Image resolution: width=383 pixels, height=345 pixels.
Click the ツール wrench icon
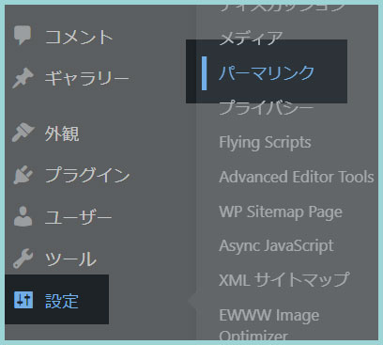(x=23, y=259)
